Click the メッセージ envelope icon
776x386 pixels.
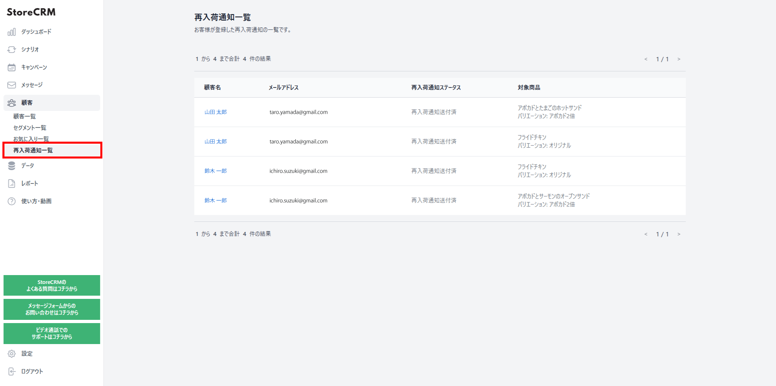[12, 85]
